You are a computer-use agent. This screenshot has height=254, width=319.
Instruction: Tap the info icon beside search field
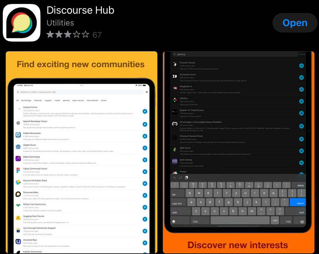pos(147,92)
